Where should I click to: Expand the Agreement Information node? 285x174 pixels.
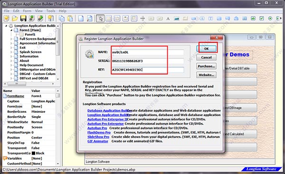(x=11, y=43)
